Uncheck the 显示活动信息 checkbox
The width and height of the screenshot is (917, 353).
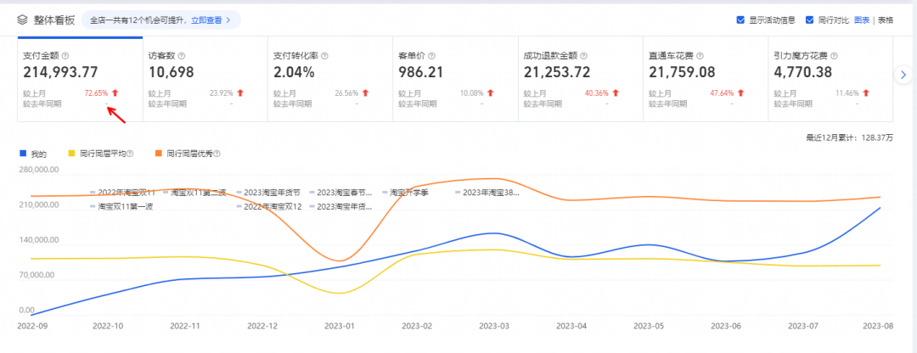tap(741, 20)
